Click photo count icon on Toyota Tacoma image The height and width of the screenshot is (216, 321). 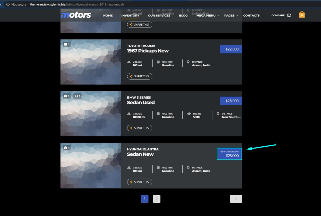(66, 44)
